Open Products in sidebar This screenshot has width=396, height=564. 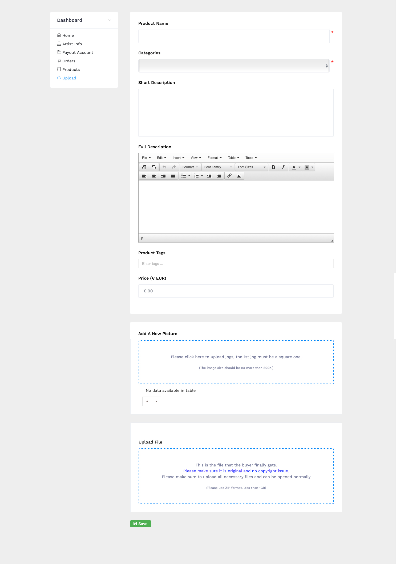pyautogui.click(x=68, y=70)
